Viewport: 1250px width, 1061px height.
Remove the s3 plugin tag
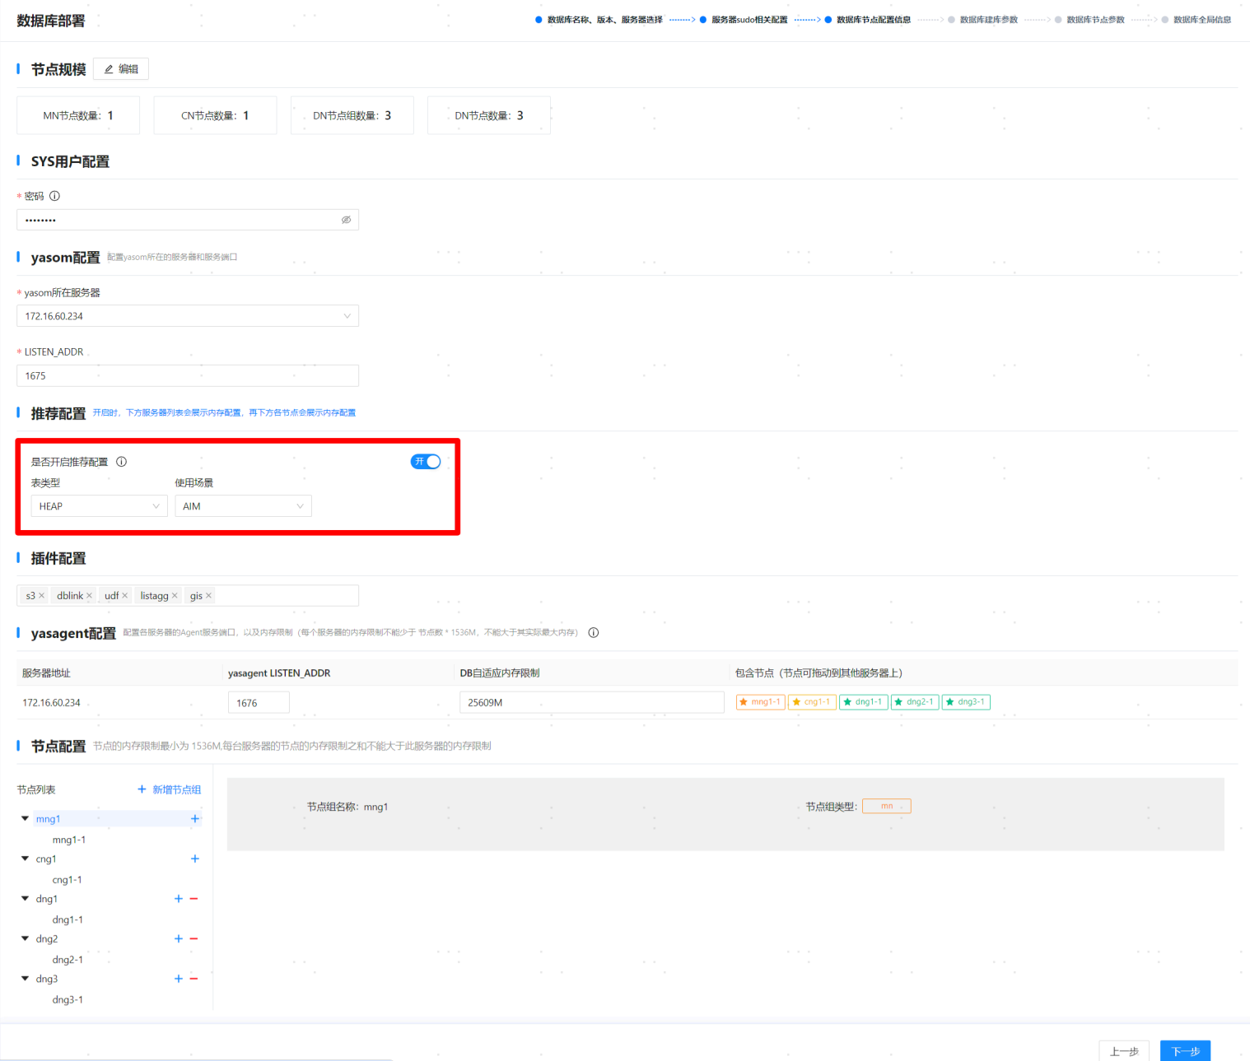[x=42, y=596]
